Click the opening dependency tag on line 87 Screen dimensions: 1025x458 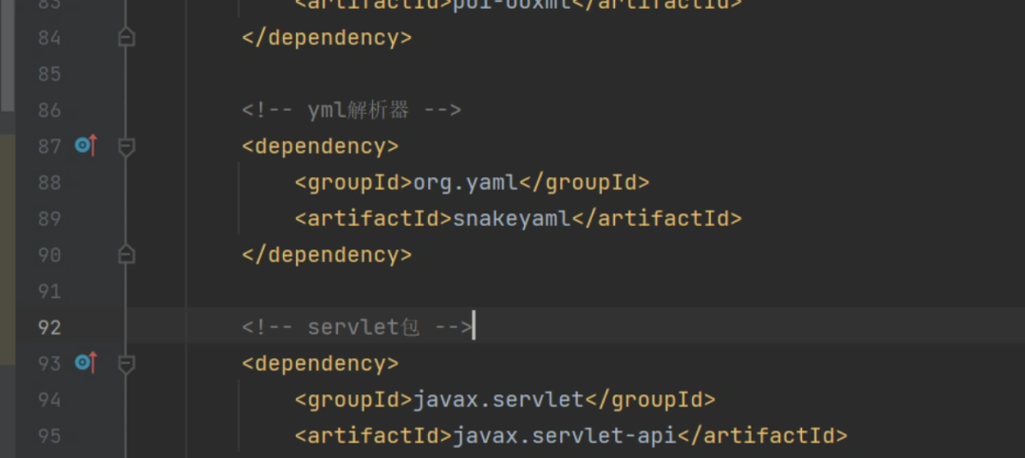[320, 146]
